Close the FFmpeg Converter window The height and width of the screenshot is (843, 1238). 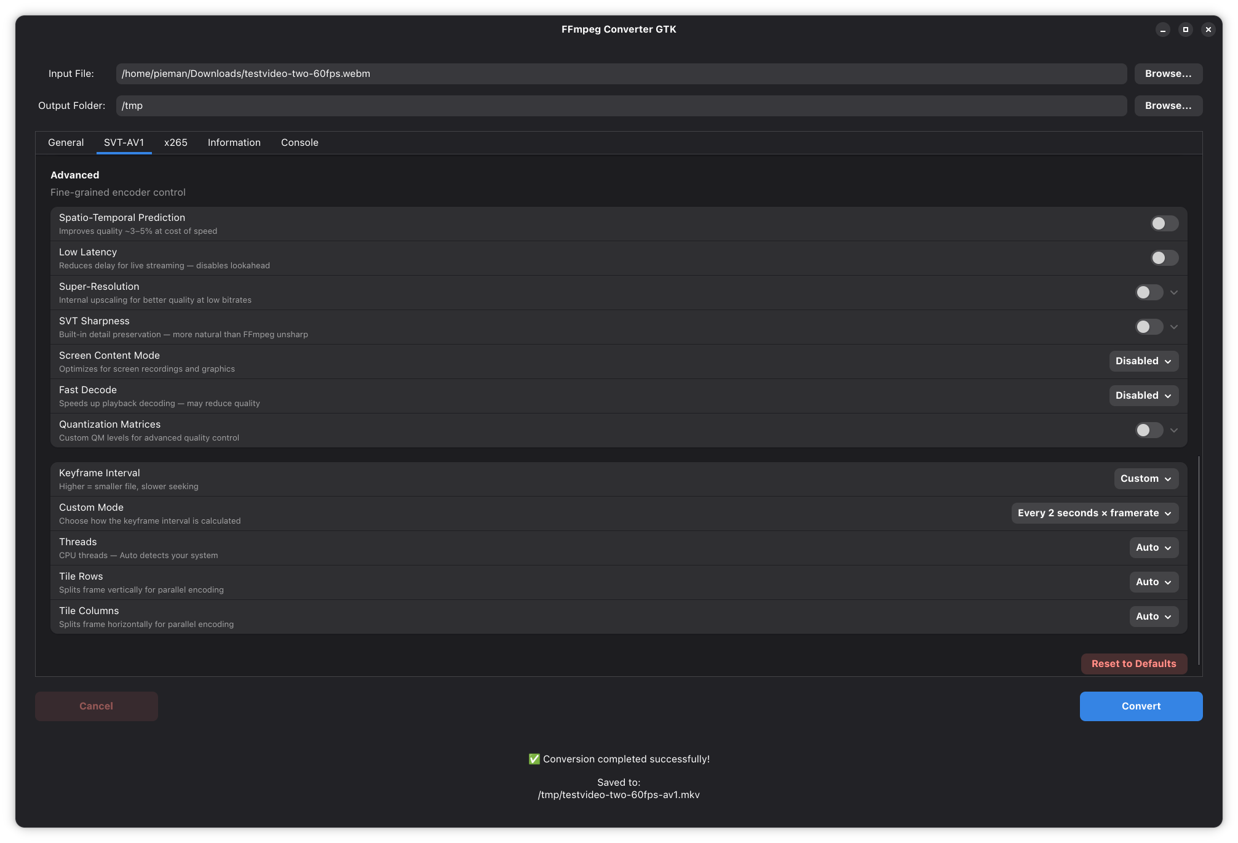pos(1208,30)
